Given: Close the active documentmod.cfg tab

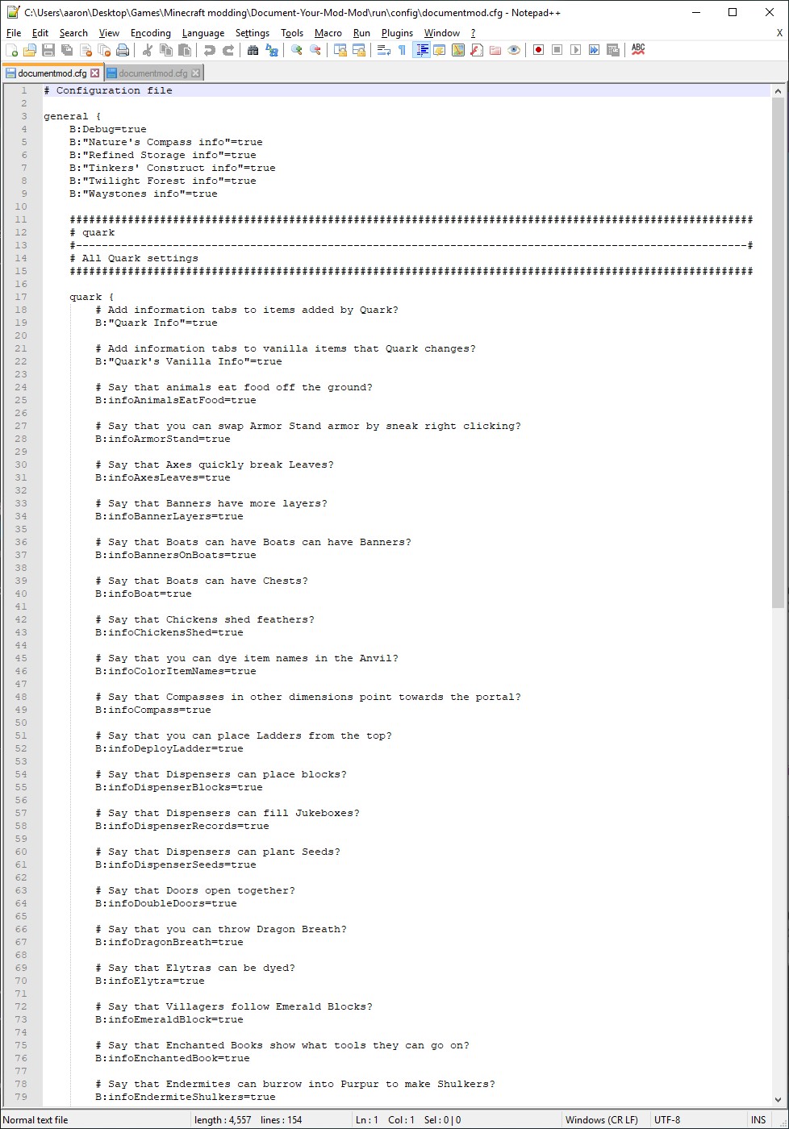Looking at the screenshot, I should (94, 73).
